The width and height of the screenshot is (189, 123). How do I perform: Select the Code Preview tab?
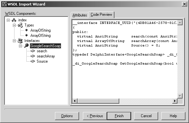click(x=101, y=15)
